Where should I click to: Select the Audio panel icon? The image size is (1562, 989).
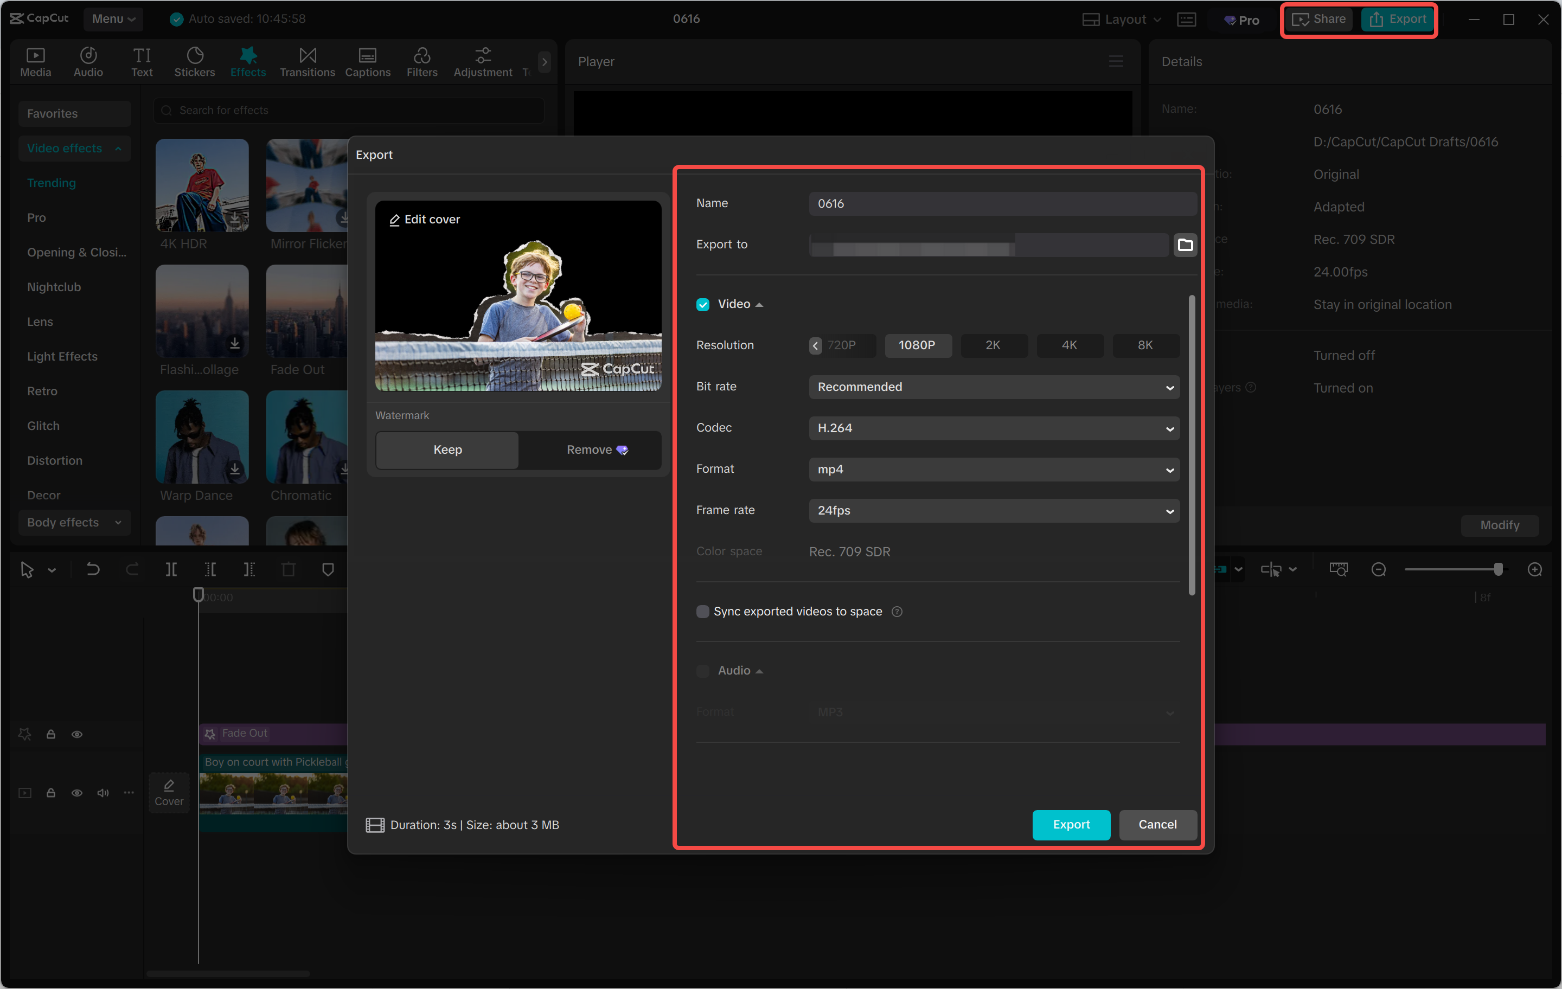(x=88, y=62)
